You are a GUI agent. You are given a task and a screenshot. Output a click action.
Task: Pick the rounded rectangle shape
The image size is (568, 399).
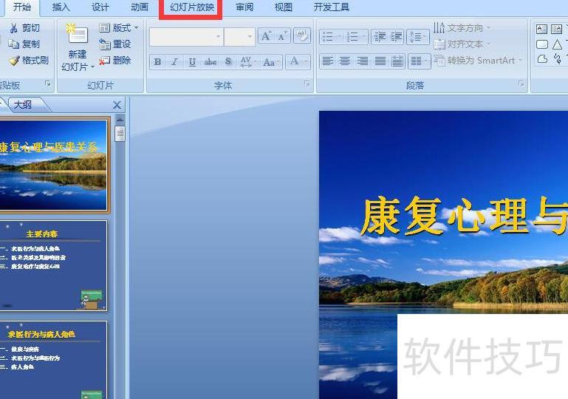[x=541, y=44]
